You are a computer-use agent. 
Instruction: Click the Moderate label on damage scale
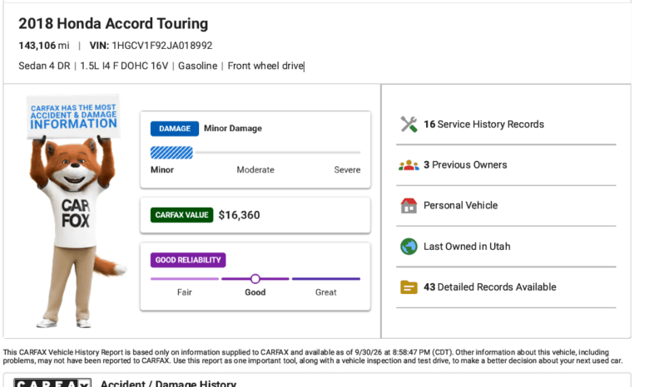tap(255, 170)
